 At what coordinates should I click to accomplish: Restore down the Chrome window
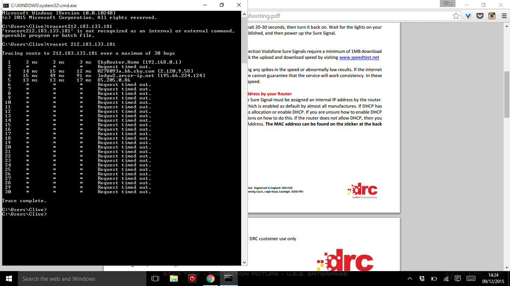483,4
